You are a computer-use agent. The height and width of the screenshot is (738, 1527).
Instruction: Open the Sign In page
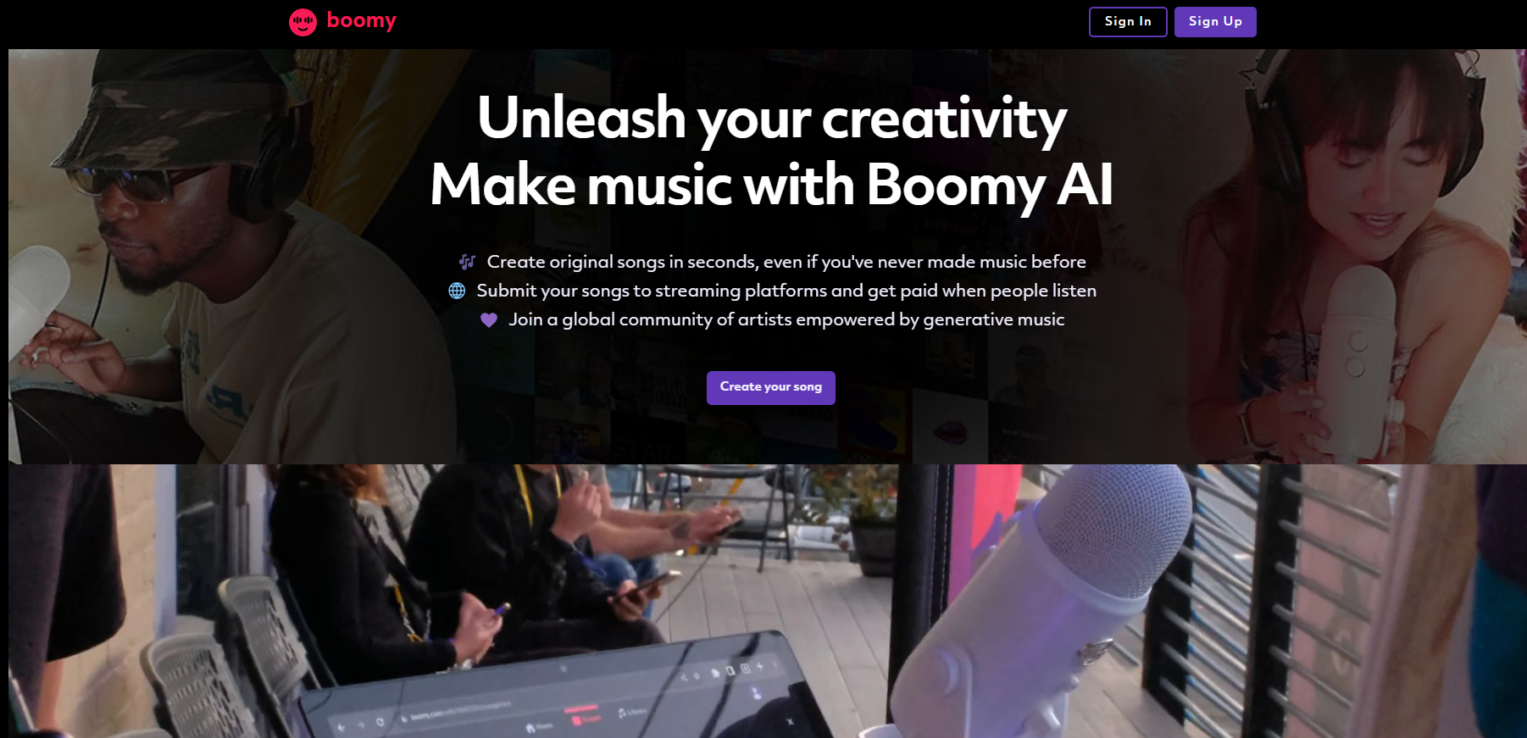1128,22
